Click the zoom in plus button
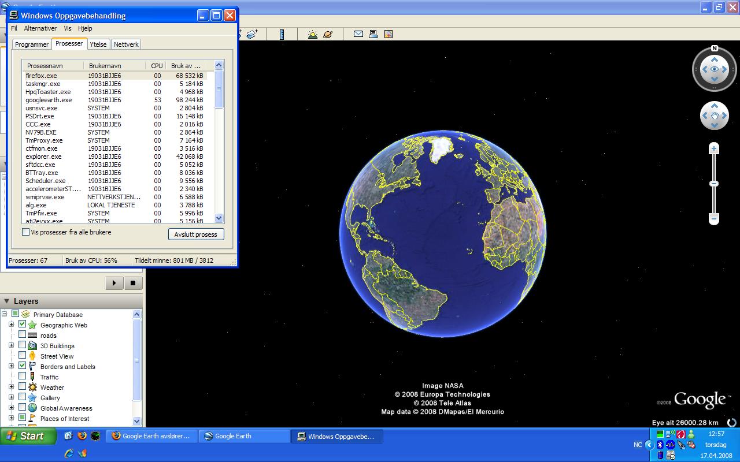Viewport: 740px width, 462px height. tap(714, 148)
